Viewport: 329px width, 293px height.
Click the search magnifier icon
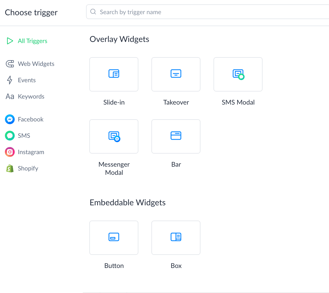tap(93, 12)
